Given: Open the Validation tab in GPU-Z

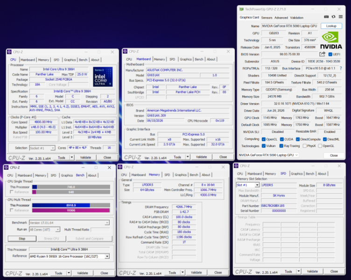Looking at the screenshot, I should [x=296, y=18].
